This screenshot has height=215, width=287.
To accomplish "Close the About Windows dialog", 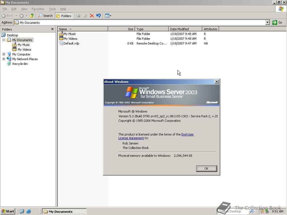I will tap(217, 82).
